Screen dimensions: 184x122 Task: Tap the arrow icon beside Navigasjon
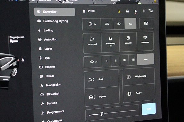tap(42, 85)
